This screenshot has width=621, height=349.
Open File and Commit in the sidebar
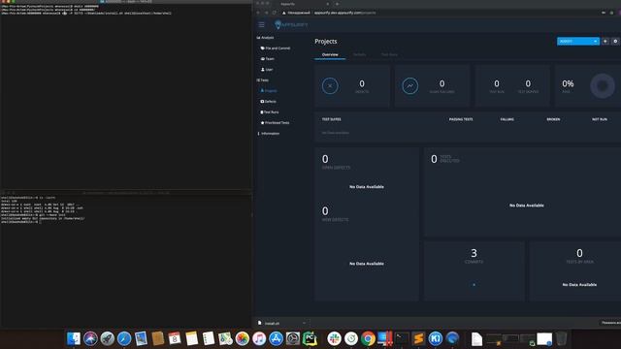(x=276, y=48)
